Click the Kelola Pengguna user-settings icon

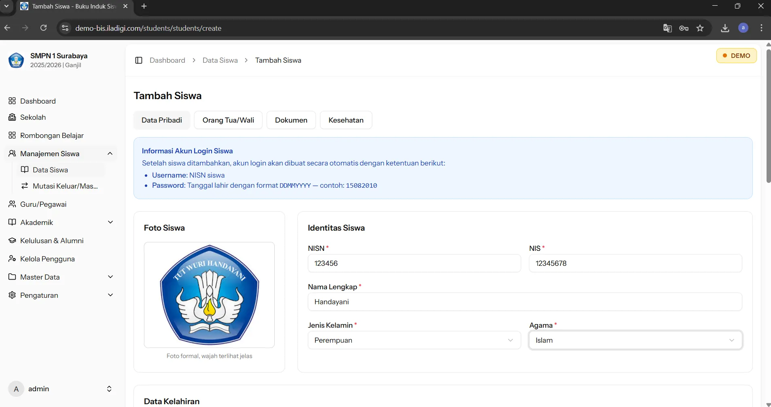click(x=12, y=259)
